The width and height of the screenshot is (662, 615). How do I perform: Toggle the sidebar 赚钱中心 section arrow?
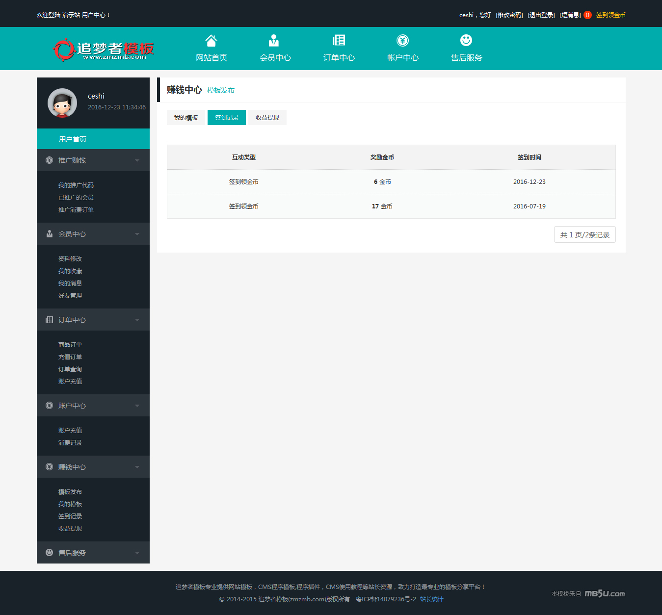(137, 467)
